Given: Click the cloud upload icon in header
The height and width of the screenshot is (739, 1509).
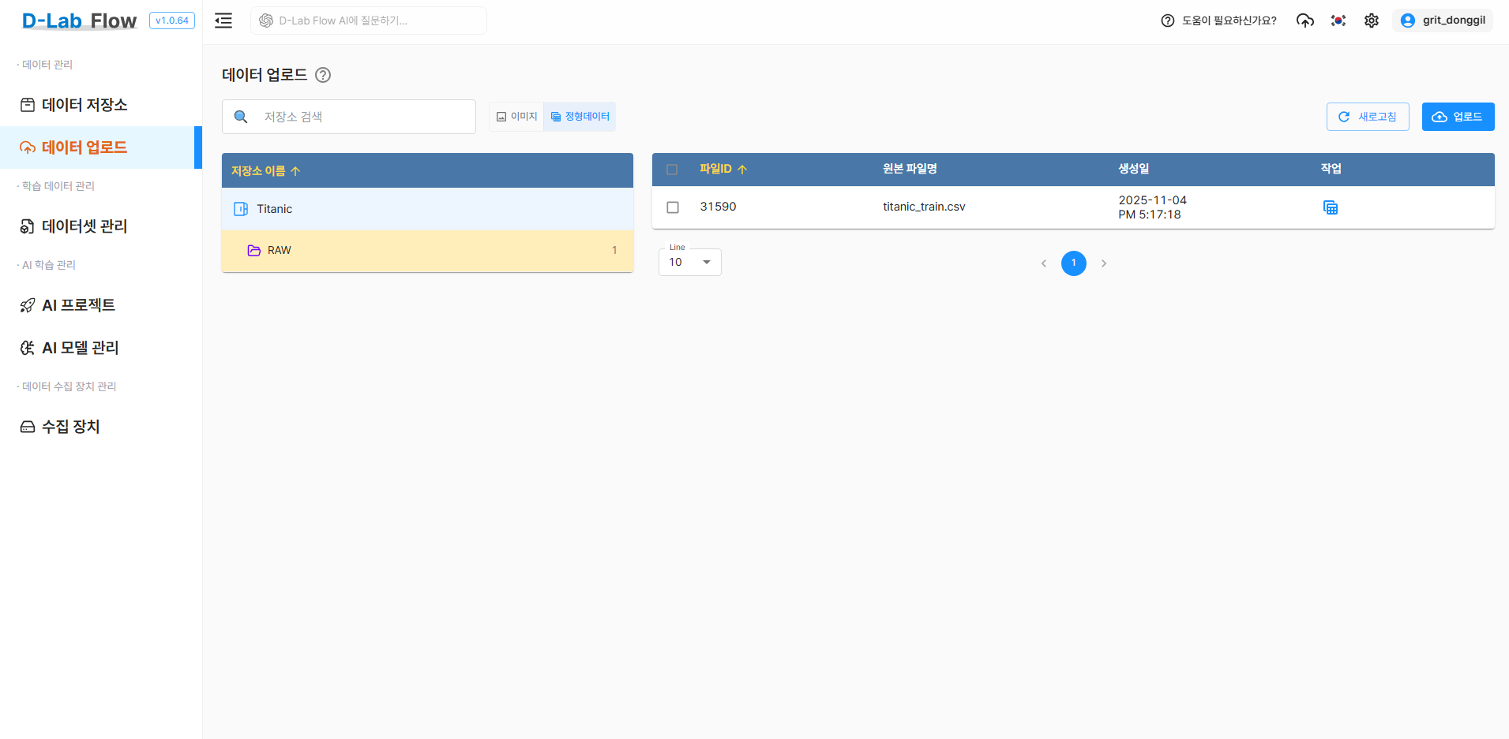Looking at the screenshot, I should (1304, 21).
